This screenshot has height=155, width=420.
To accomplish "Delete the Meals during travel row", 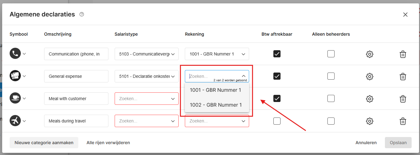I will click(x=403, y=121).
